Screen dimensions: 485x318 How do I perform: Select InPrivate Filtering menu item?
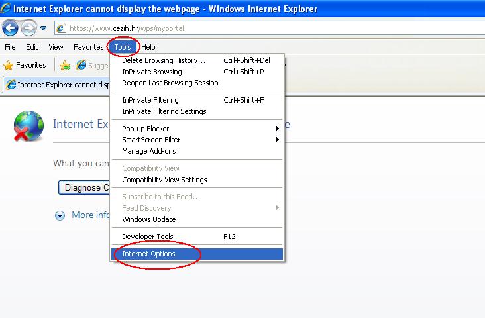coord(197,100)
